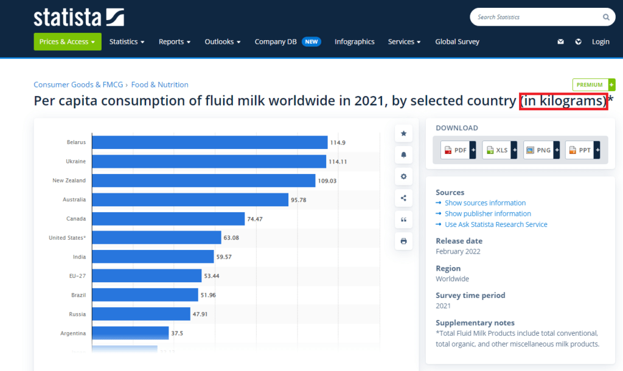
Task: Click the search magnifier icon
Action: tap(606, 17)
